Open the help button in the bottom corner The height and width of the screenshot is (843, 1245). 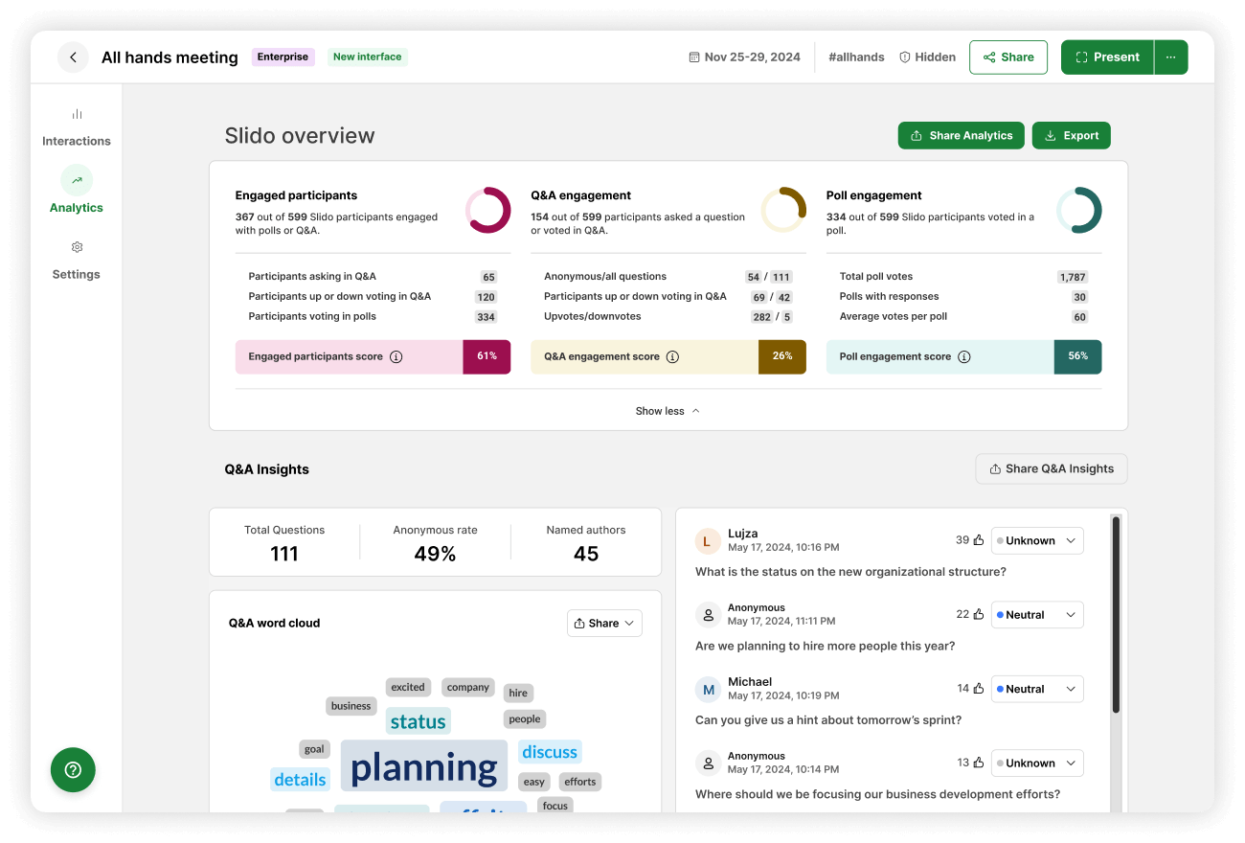(x=73, y=769)
